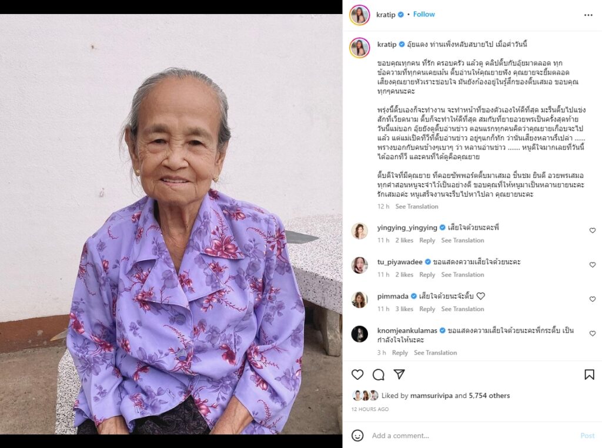Screen dimensions: 602x448
Task: Open emoji picker smiley icon
Action: tap(357, 435)
